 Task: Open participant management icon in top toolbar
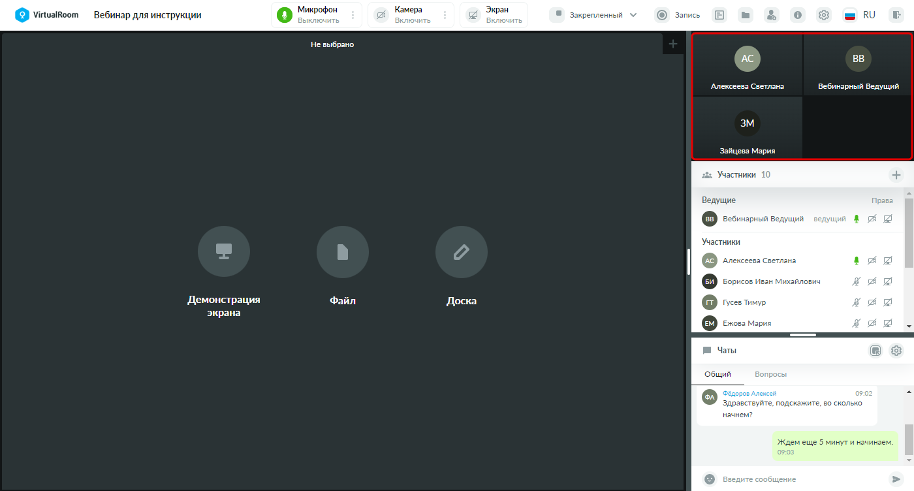[x=772, y=15]
